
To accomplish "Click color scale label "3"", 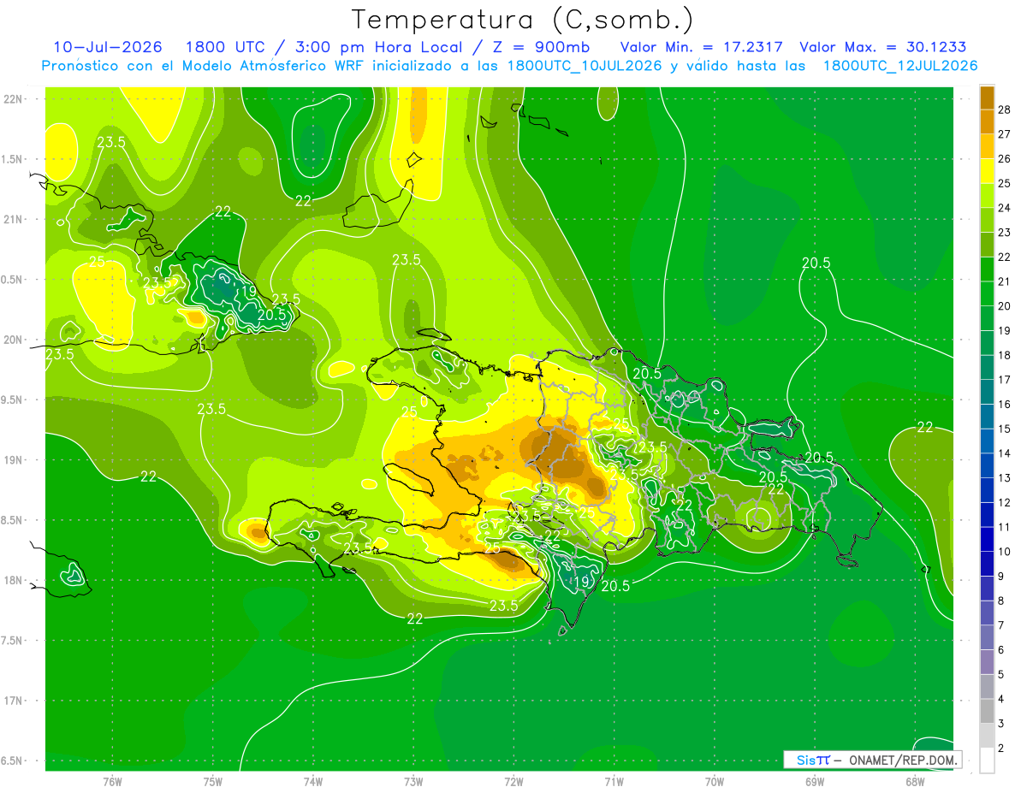I will click(1002, 724).
